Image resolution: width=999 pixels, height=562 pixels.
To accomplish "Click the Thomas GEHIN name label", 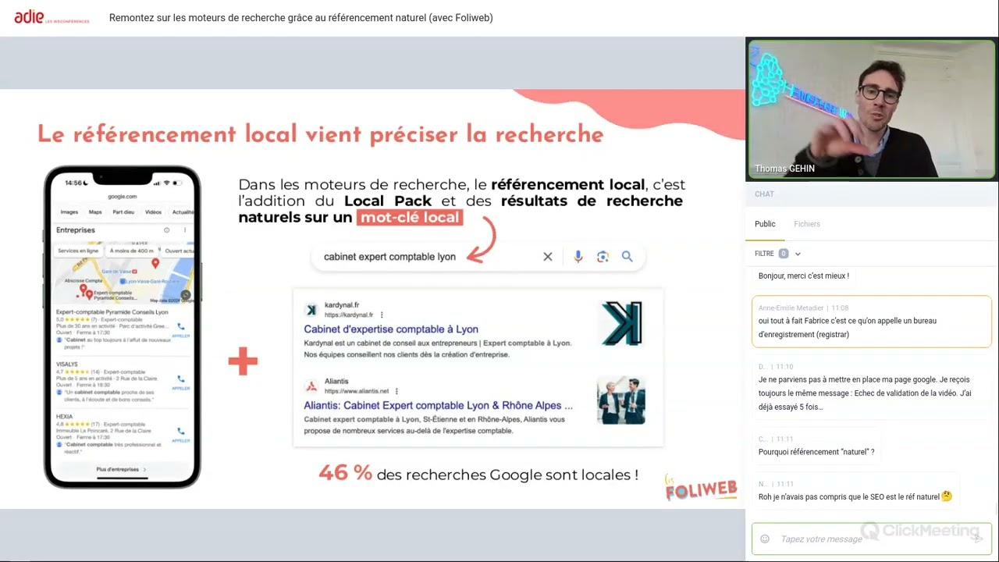I will coord(784,169).
